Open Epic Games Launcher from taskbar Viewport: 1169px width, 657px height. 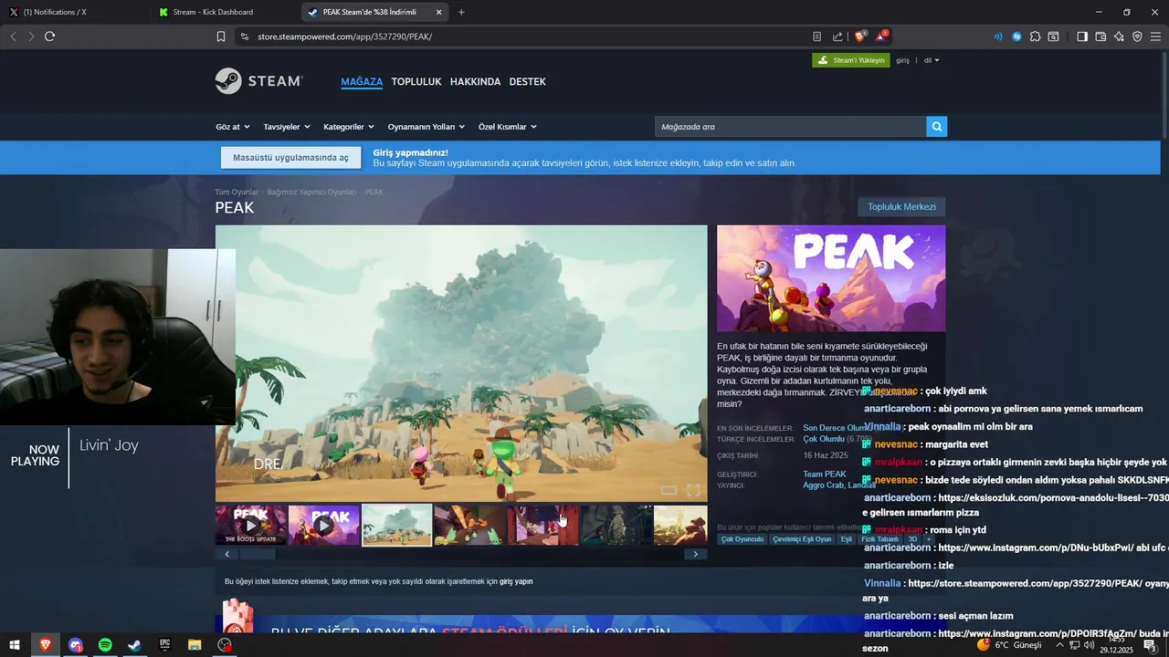point(165,645)
